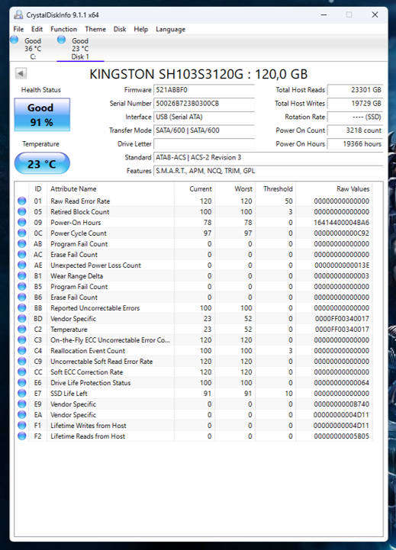Viewport: 396px width, 550px height.
Task: Open the Theme menu
Action: click(95, 29)
